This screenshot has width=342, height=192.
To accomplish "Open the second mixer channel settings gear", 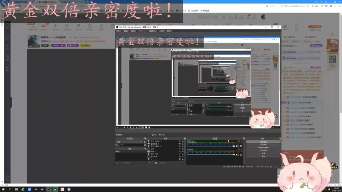I will 241,155.
